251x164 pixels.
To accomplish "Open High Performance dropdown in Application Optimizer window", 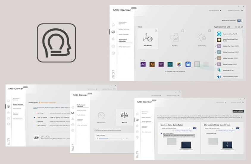I will (x=215, y=11).
